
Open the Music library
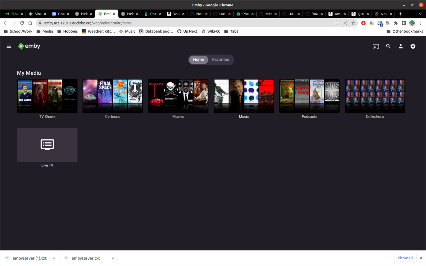[x=244, y=96]
